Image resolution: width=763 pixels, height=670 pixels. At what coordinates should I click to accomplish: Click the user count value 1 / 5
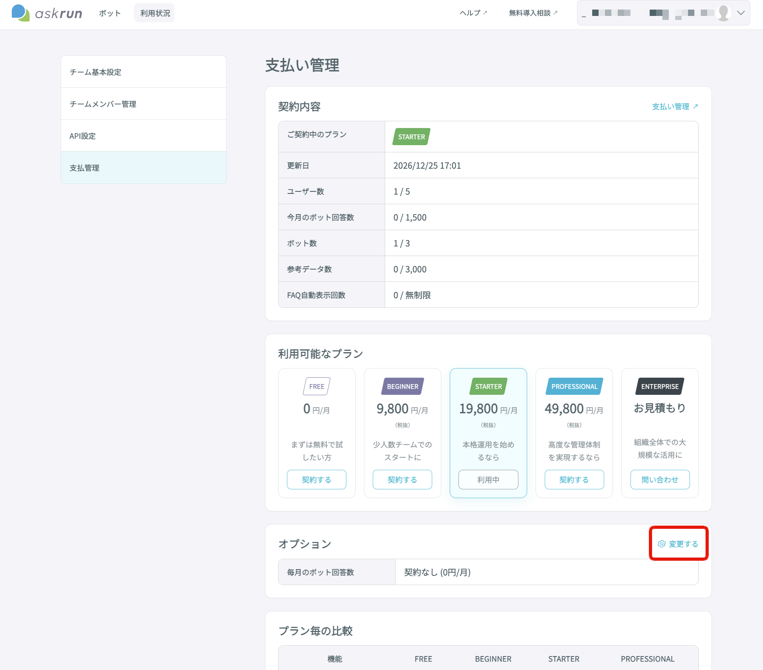[401, 191]
